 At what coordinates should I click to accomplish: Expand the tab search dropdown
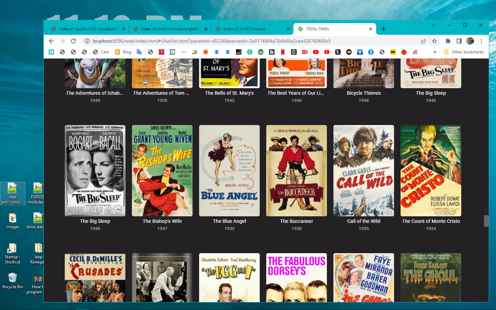[433, 25]
